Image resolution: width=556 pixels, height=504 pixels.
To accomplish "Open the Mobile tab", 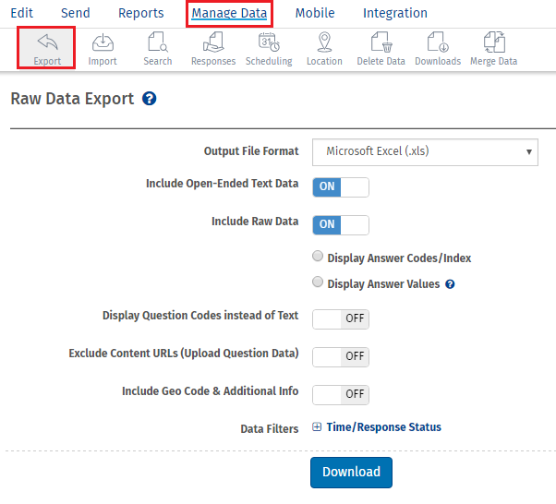I will (315, 13).
